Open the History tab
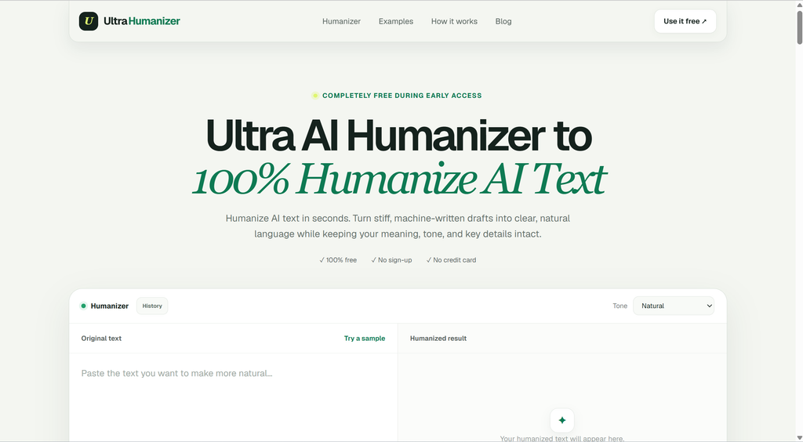 coord(152,306)
